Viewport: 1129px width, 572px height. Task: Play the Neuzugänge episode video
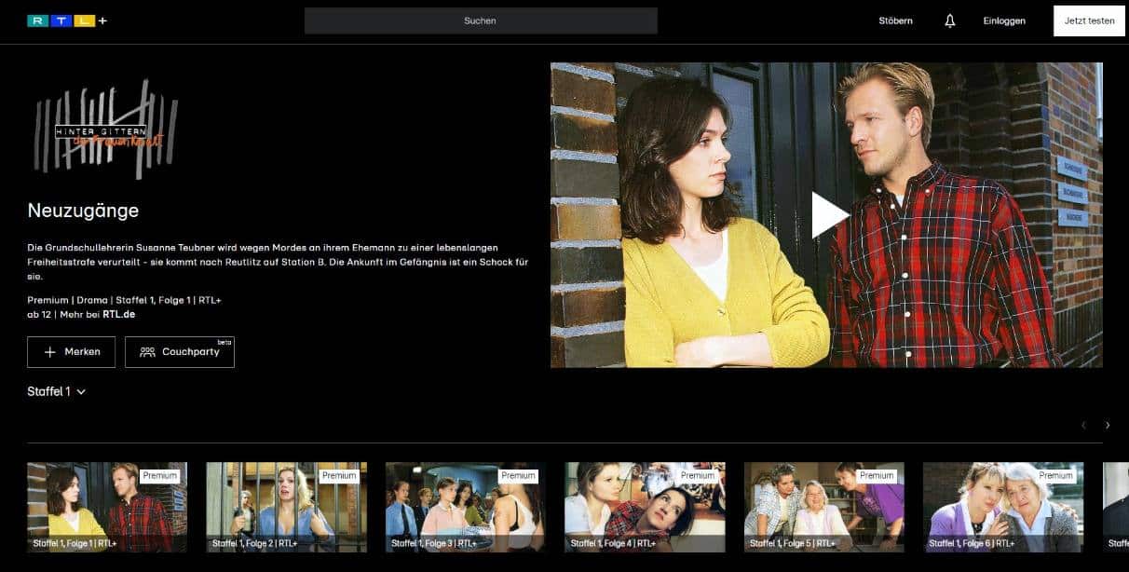pos(829,215)
